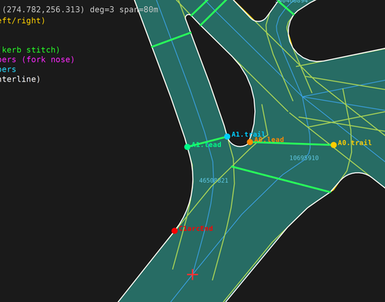The image size is (385, 302).
Task: Click the 'eft/right)' yellow legend entry
Action: (22, 21)
